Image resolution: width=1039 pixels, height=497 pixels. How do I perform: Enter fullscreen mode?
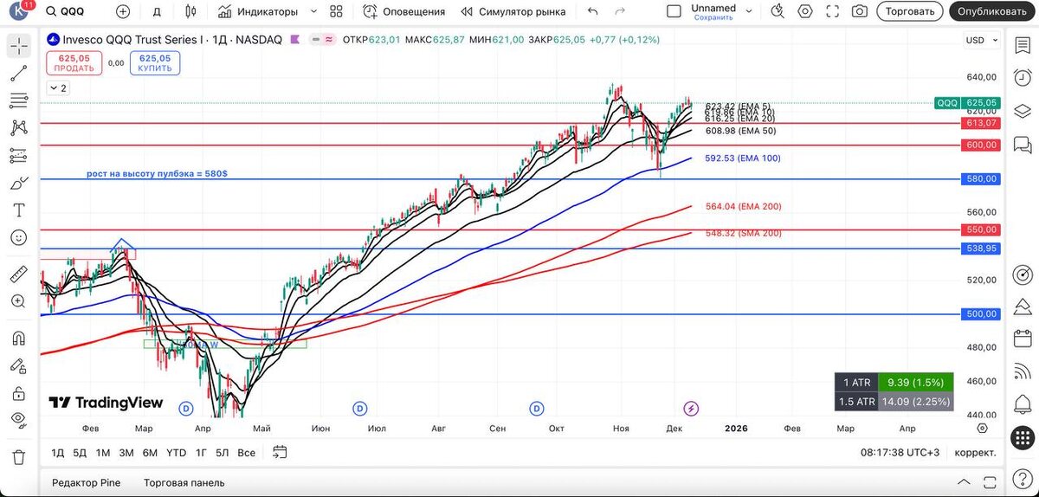[x=832, y=11]
